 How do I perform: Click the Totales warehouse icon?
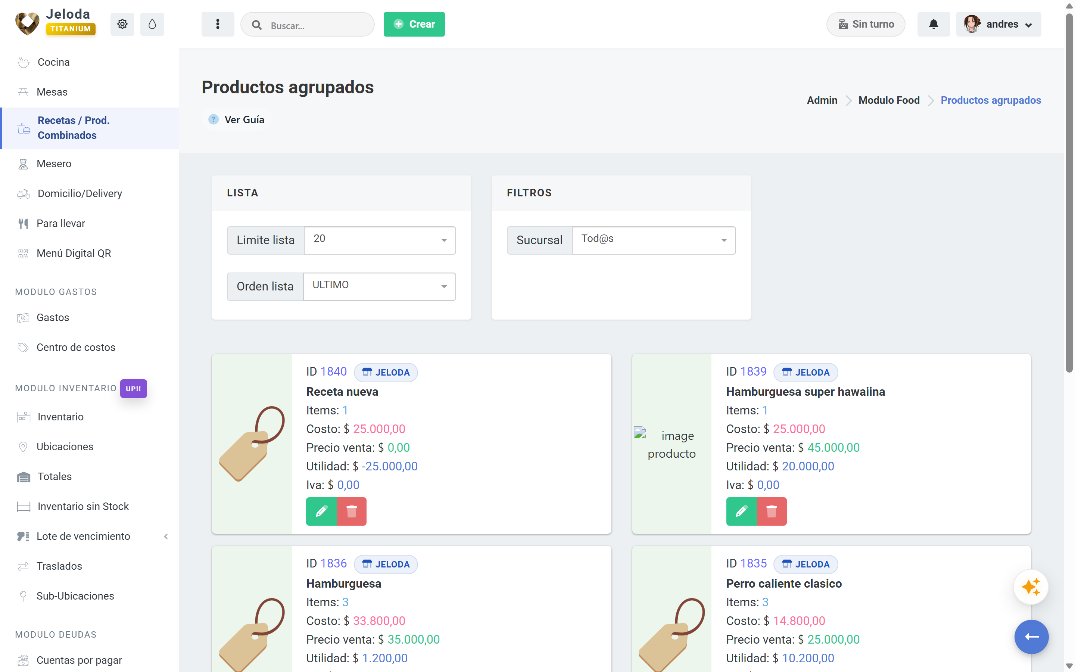point(23,476)
